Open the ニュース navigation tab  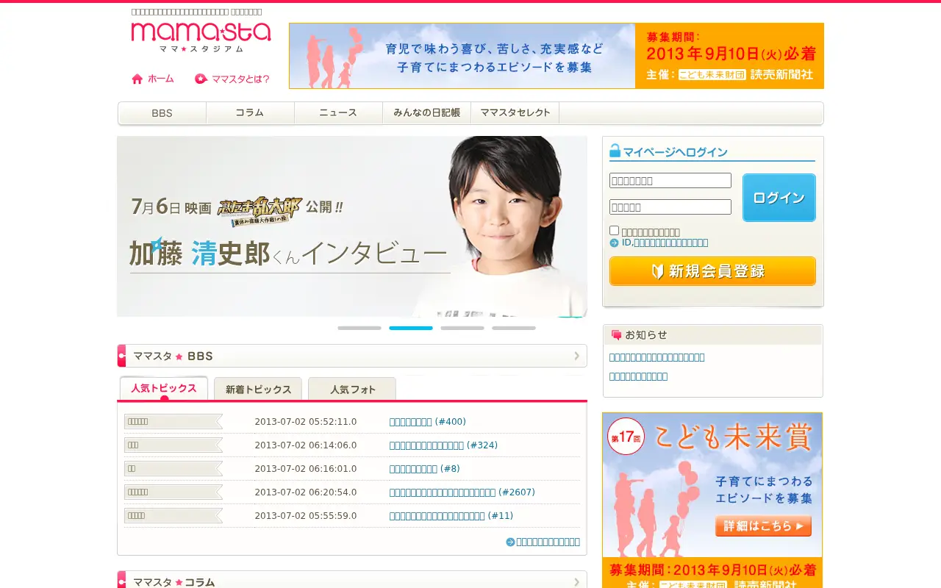point(338,113)
